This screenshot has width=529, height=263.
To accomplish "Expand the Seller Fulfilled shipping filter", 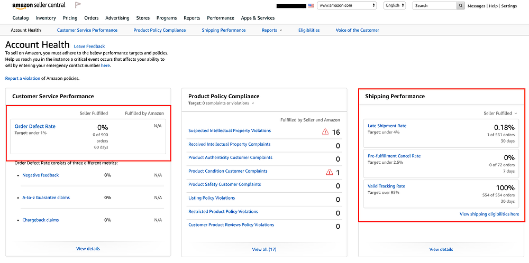I will (x=500, y=113).
